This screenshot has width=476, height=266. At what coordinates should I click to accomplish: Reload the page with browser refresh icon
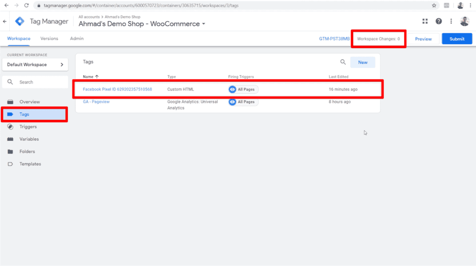tap(26, 6)
